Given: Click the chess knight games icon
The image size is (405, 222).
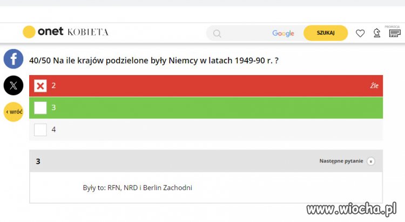Looking at the screenshot, I should 377,33.
